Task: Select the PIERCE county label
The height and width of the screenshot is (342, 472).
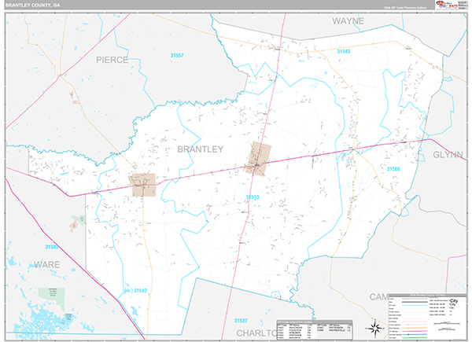Action: (112, 60)
